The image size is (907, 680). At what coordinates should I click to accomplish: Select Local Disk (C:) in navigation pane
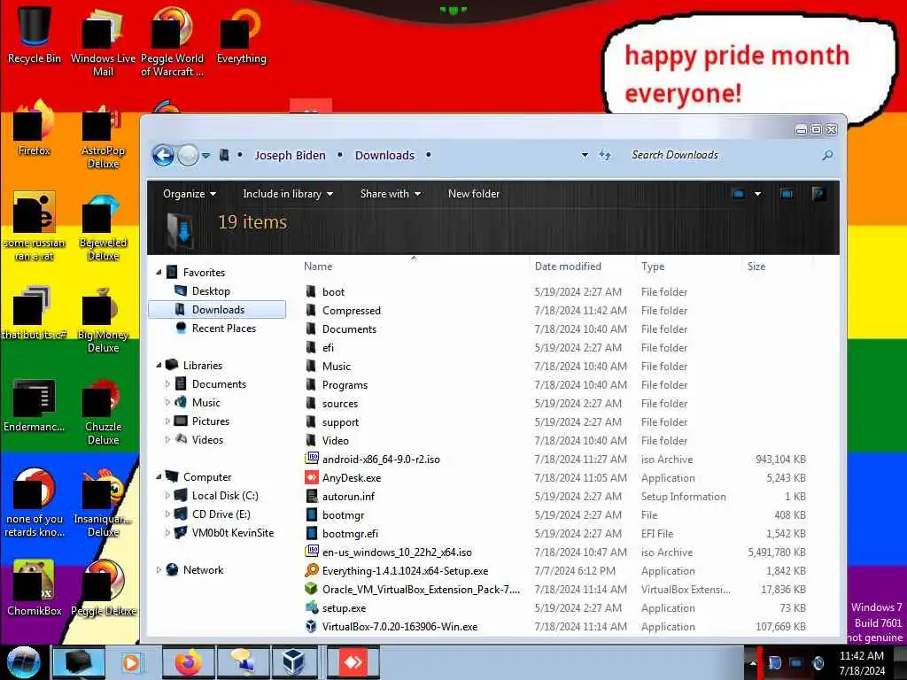pos(224,496)
